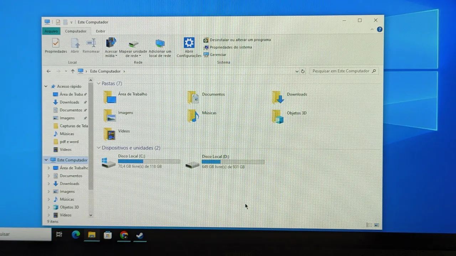Click the navigation pane scrollbar down arrow
The image size is (456, 256).
[x=90, y=215]
